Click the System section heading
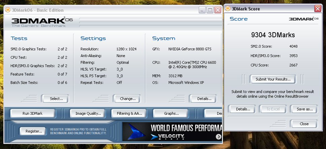 click(164, 38)
